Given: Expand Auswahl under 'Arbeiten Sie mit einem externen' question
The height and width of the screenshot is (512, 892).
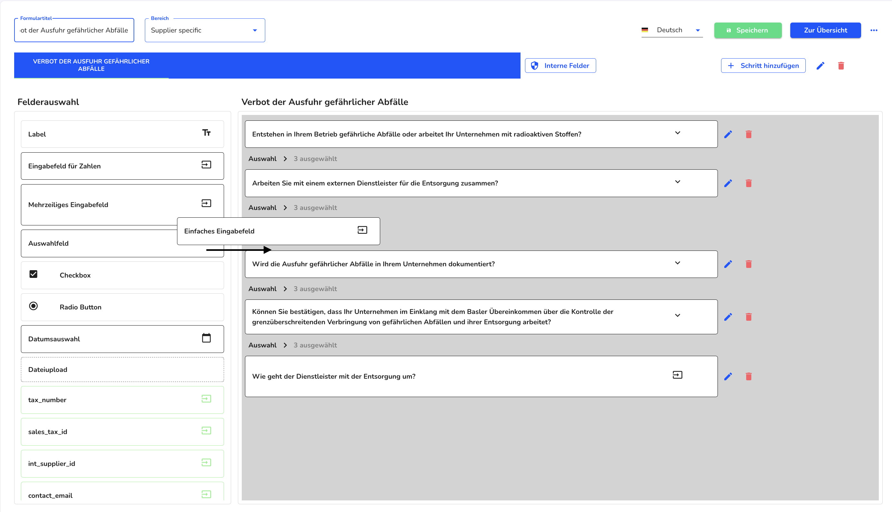Looking at the screenshot, I should (x=285, y=208).
